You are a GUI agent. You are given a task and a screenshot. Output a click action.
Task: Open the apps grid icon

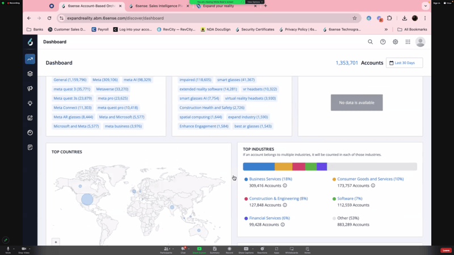[x=407, y=42]
